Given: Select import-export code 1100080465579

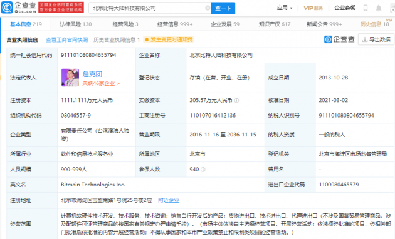Looking at the screenshot, I should [x=339, y=185].
